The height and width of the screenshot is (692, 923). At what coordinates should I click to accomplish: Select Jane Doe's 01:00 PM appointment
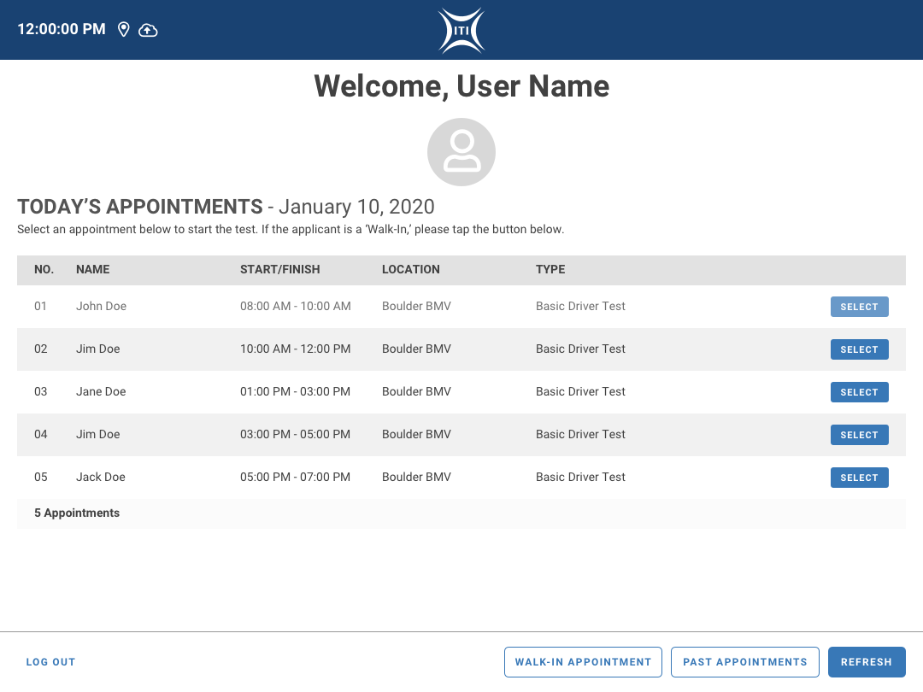pyautogui.click(x=859, y=392)
